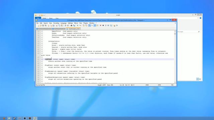
Task: Click the Stop Recording macro icon
Action: [x=103, y=26]
